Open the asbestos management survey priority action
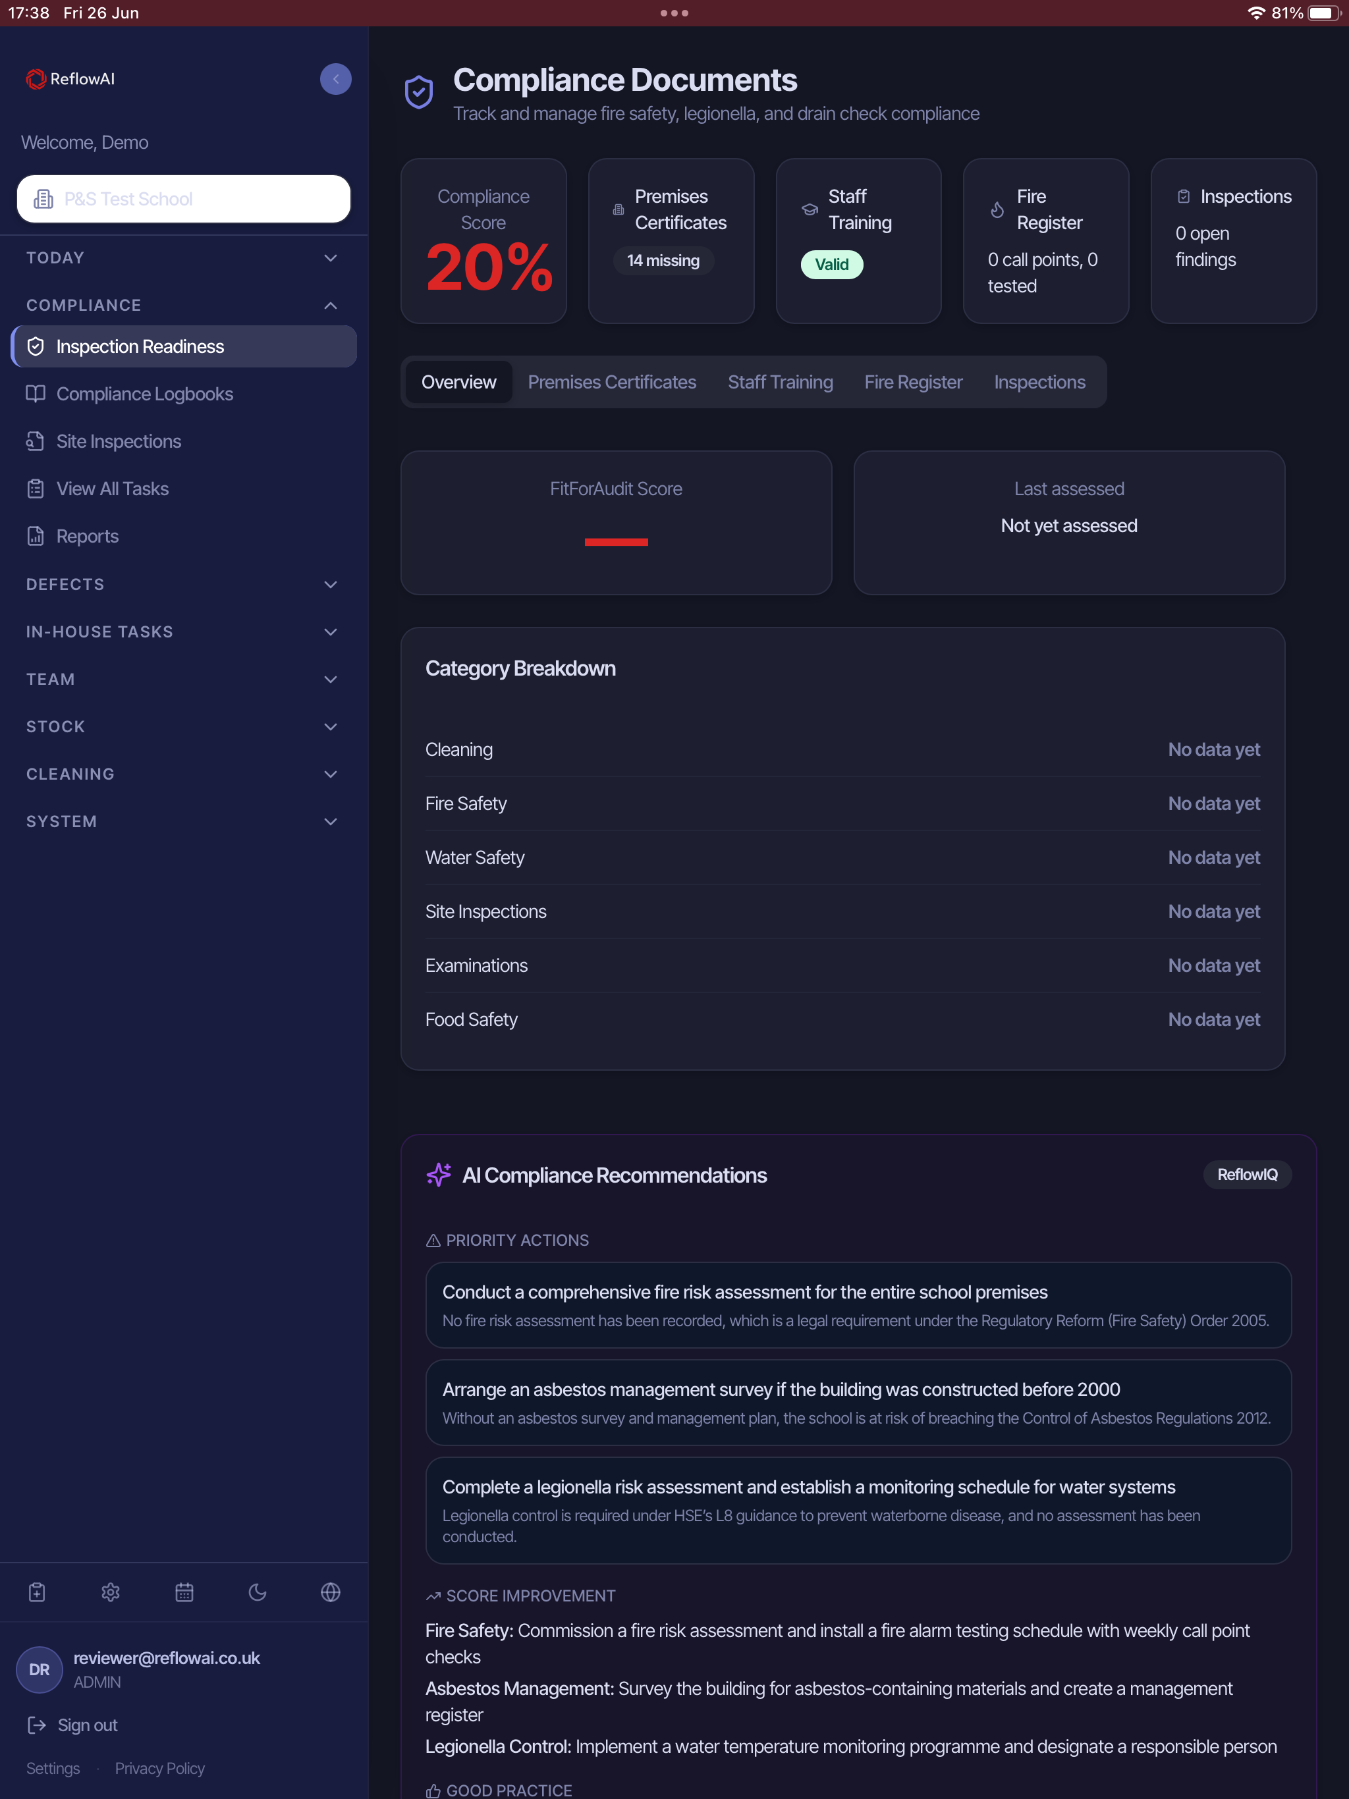Screen dimensions: 1349x1799 pos(858,1402)
